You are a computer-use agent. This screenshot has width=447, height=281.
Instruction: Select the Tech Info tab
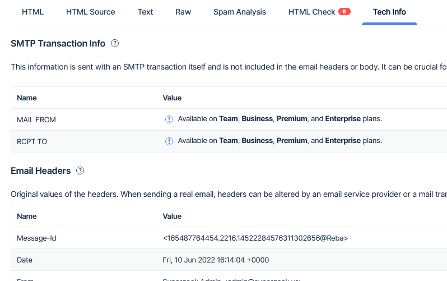(x=389, y=12)
